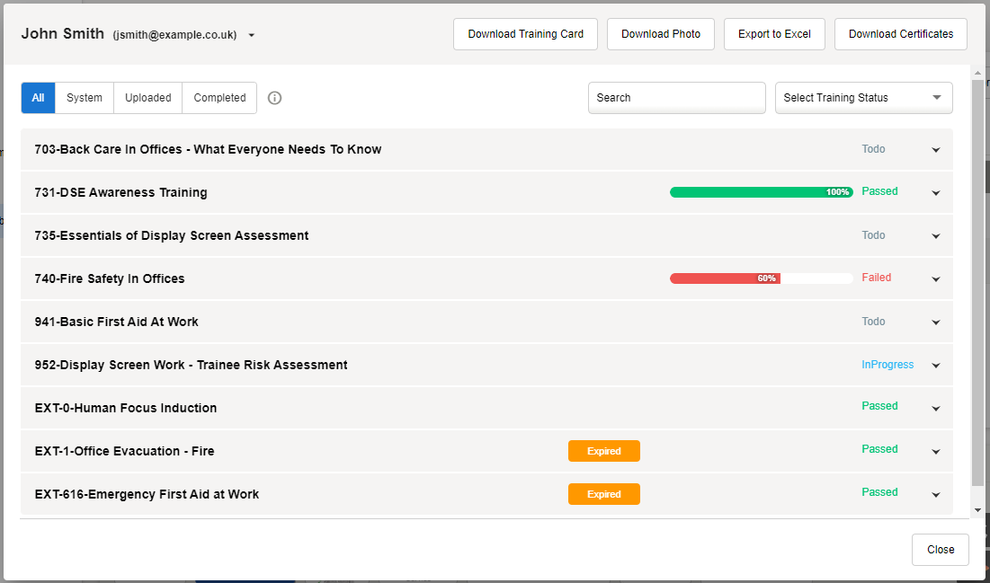Select the All filter tab
Screen dimensions: 990x583
[38, 98]
